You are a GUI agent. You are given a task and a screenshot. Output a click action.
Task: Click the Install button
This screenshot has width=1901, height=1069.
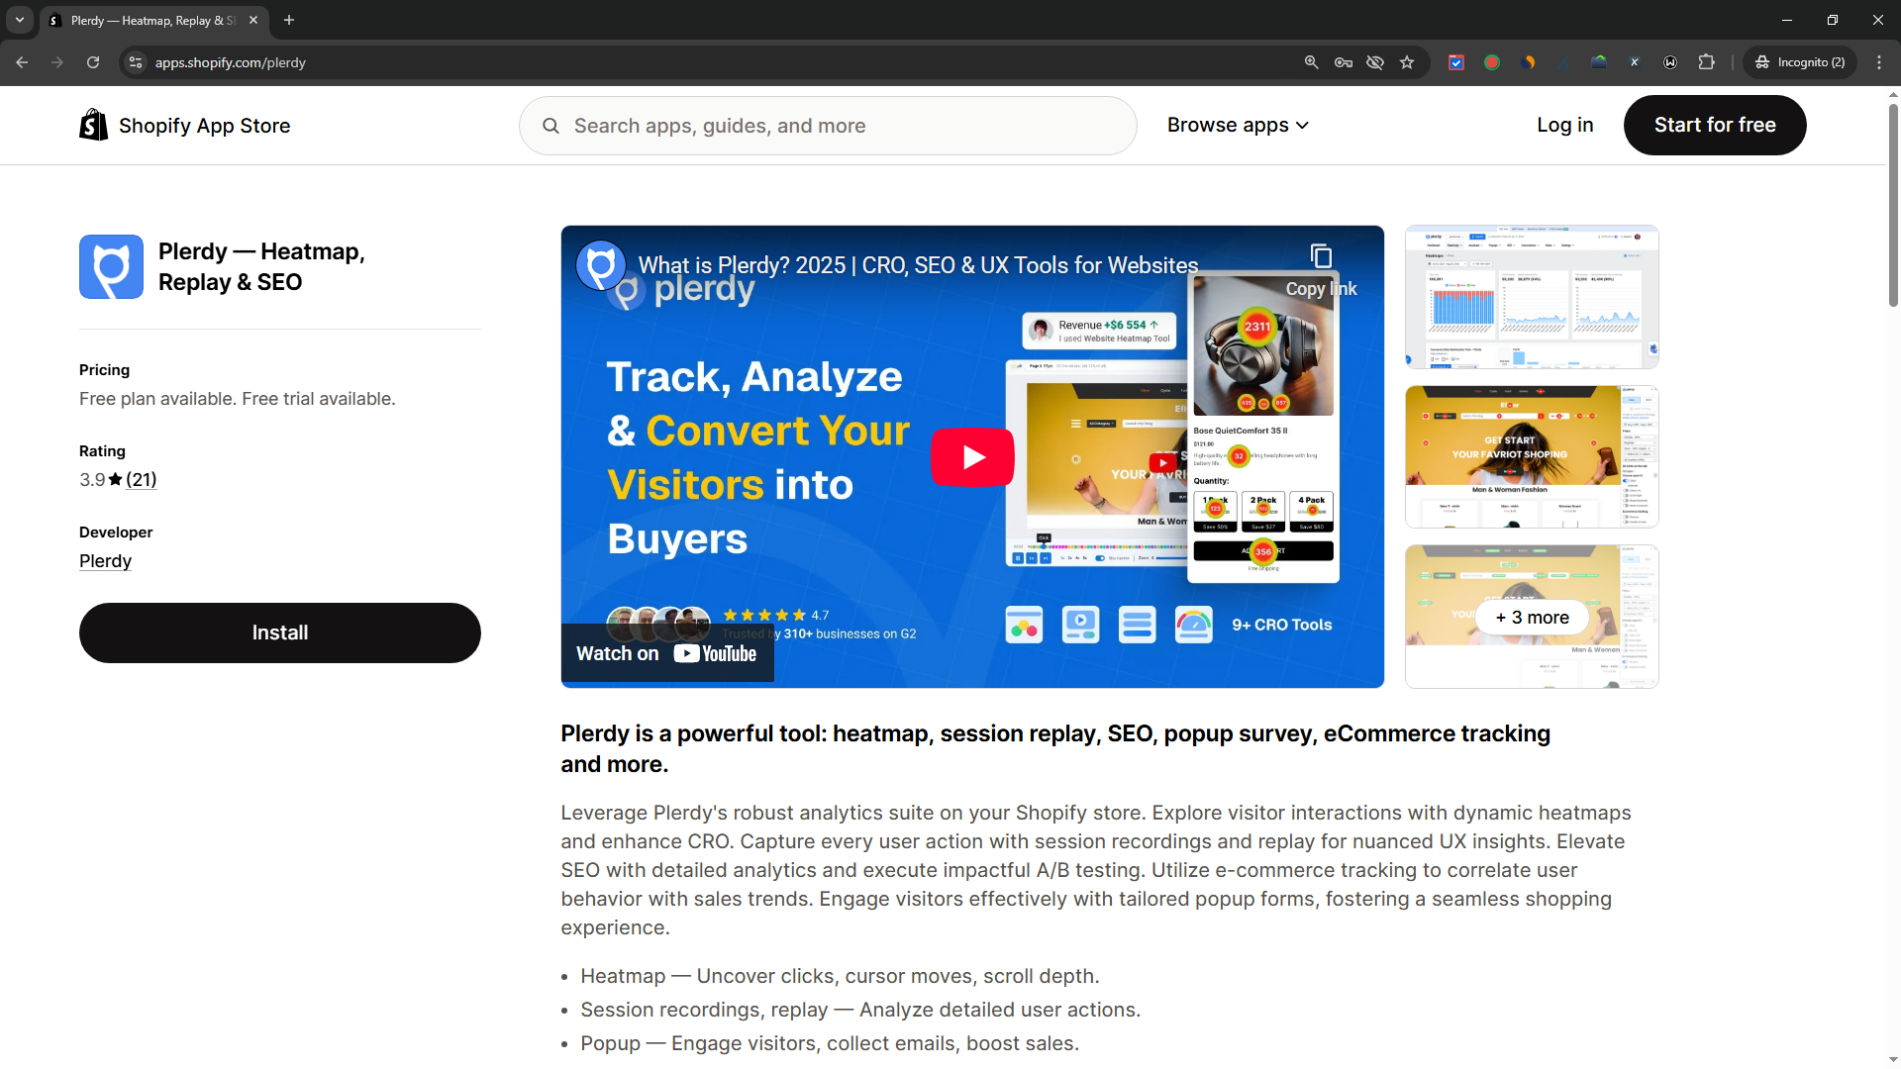pos(279,632)
